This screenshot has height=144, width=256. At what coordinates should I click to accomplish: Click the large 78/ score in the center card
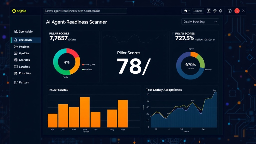[x=134, y=66]
